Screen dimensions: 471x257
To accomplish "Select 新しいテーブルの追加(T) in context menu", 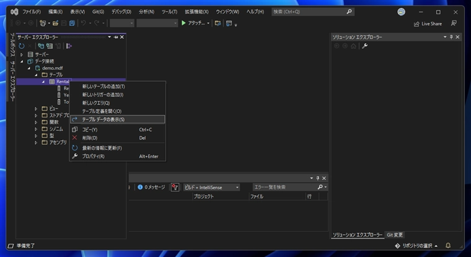I will click(118, 86).
